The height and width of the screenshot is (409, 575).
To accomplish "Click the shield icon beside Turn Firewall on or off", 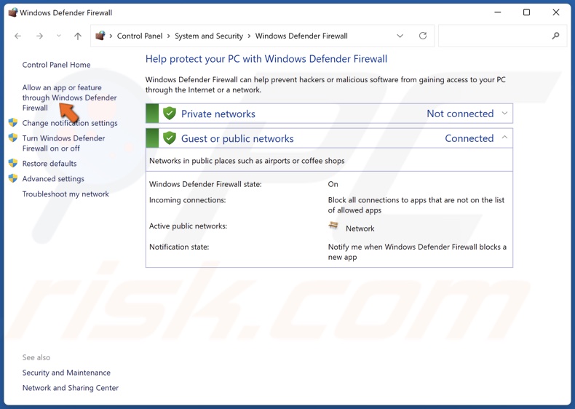I will pyautogui.click(x=13, y=138).
